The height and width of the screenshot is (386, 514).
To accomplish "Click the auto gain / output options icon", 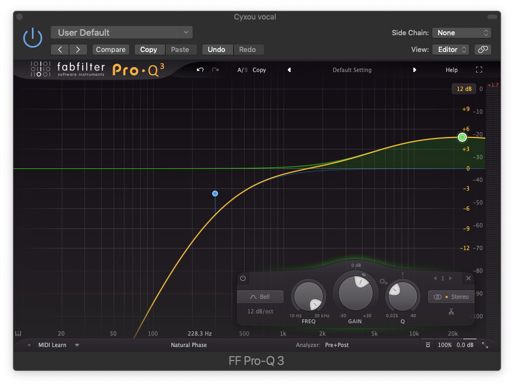I will [428, 345].
